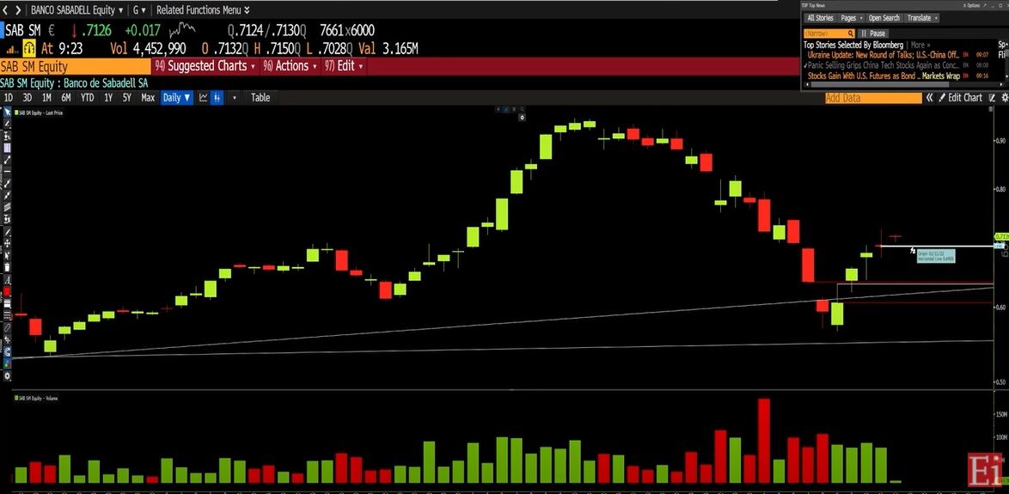Open Pages dropdown in news panel

[852, 18]
